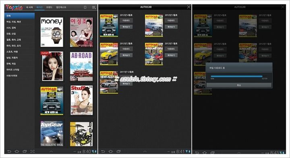Open the Stuff magazine cover
Screen dimensions: 290x158
(81, 100)
